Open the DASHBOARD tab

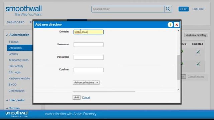(x=16, y=22)
